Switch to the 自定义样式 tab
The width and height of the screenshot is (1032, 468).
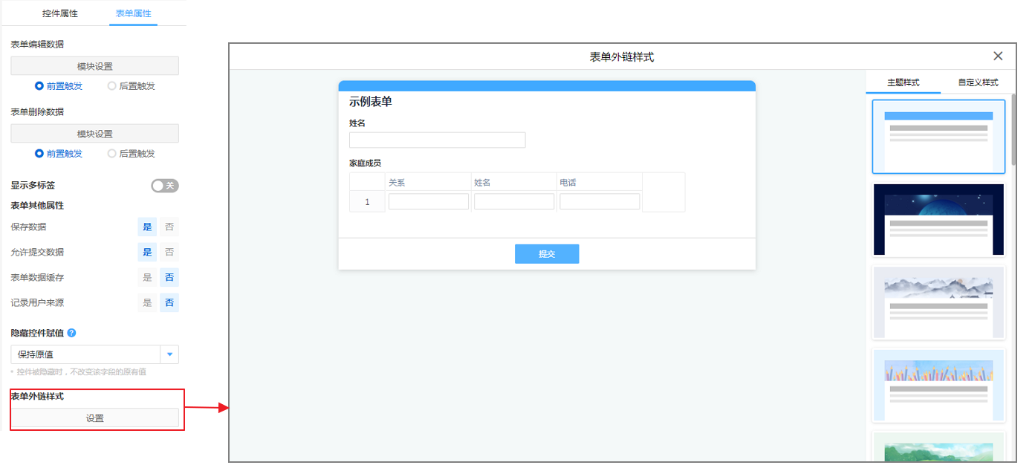coord(978,82)
